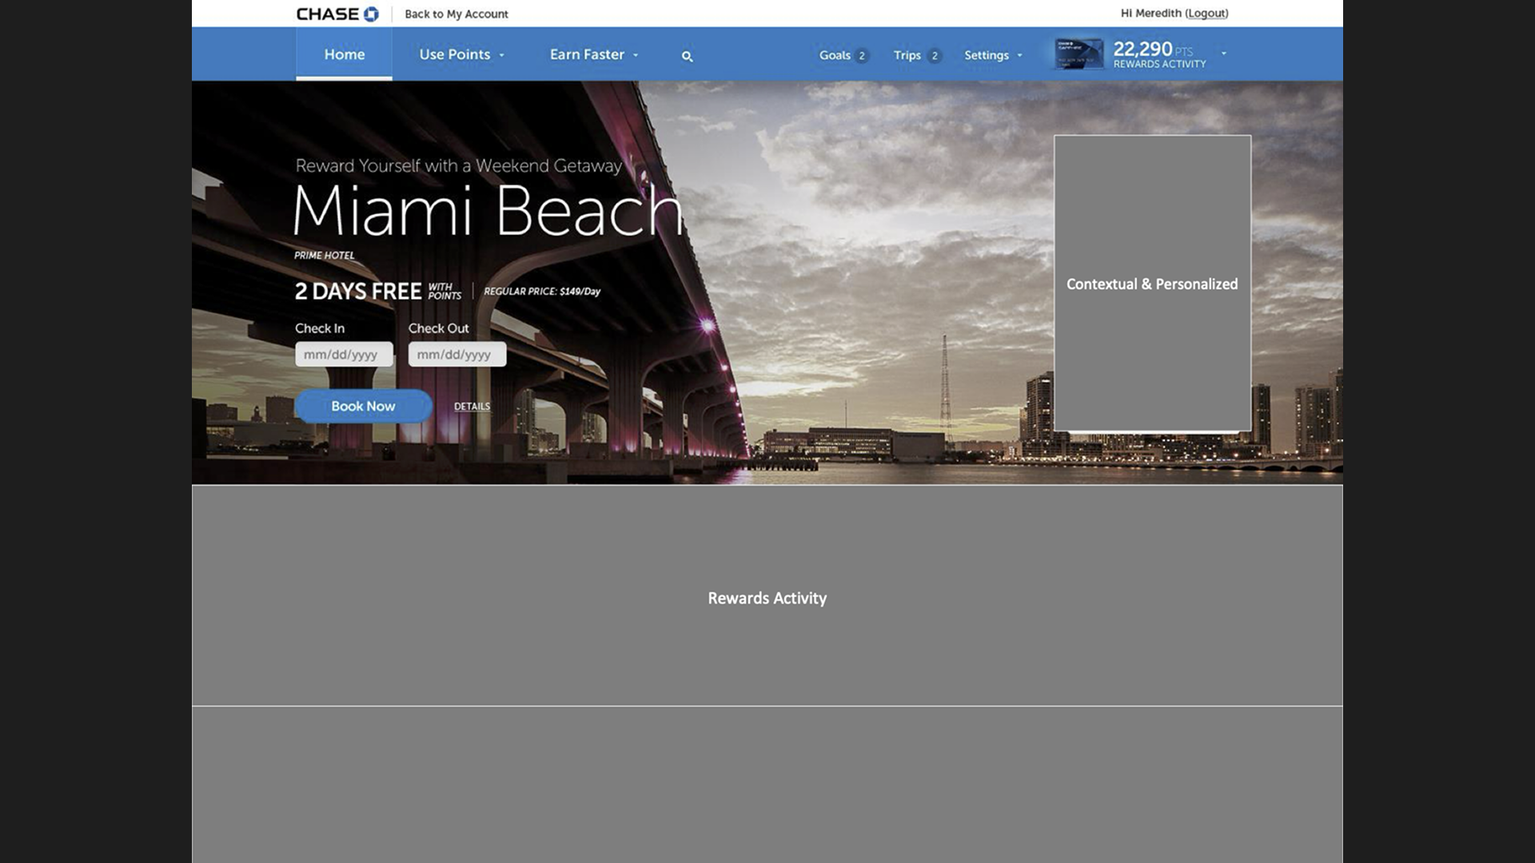Click the Goals count badge
Screen dimensions: 1535x863
[x=862, y=56]
